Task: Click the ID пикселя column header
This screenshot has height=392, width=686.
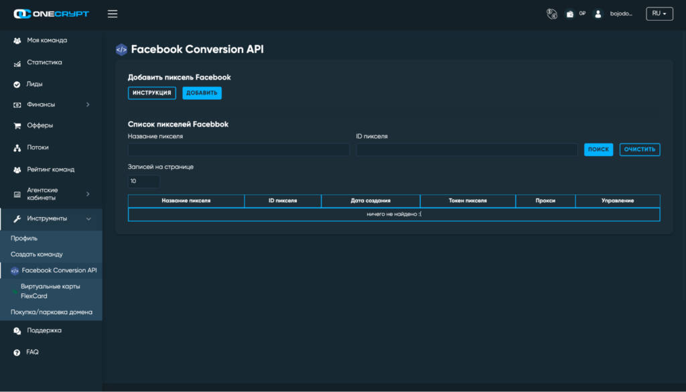Action: (x=283, y=201)
